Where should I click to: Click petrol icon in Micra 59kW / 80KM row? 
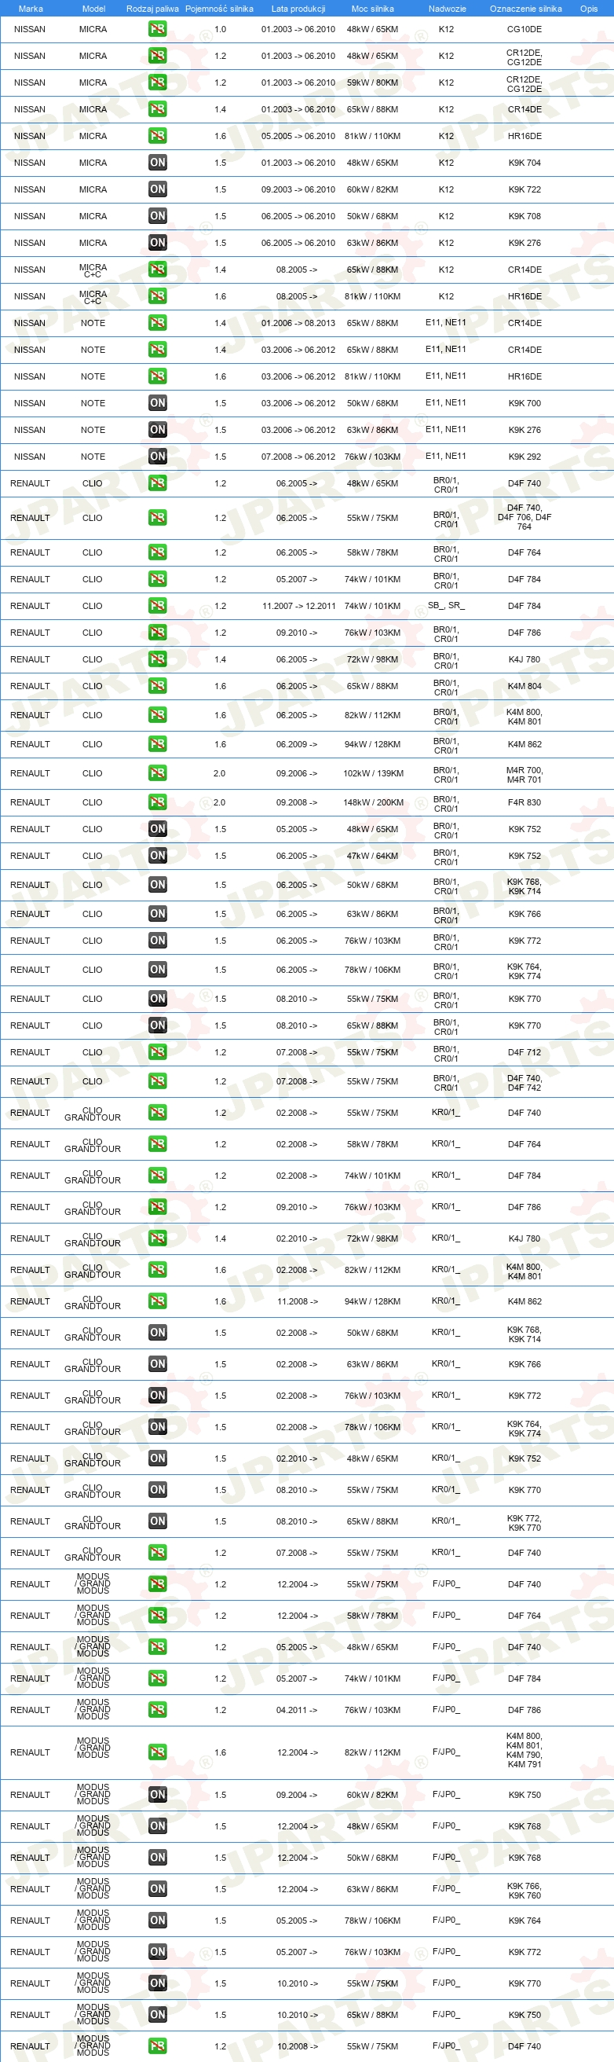tap(158, 83)
